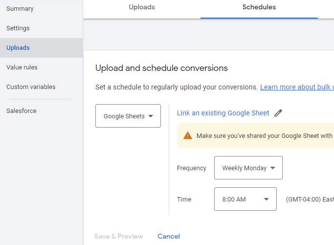Viewport: 334px width, 245px height.
Task: Open the 8:00 AM time dropdown
Action: [x=245, y=199]
